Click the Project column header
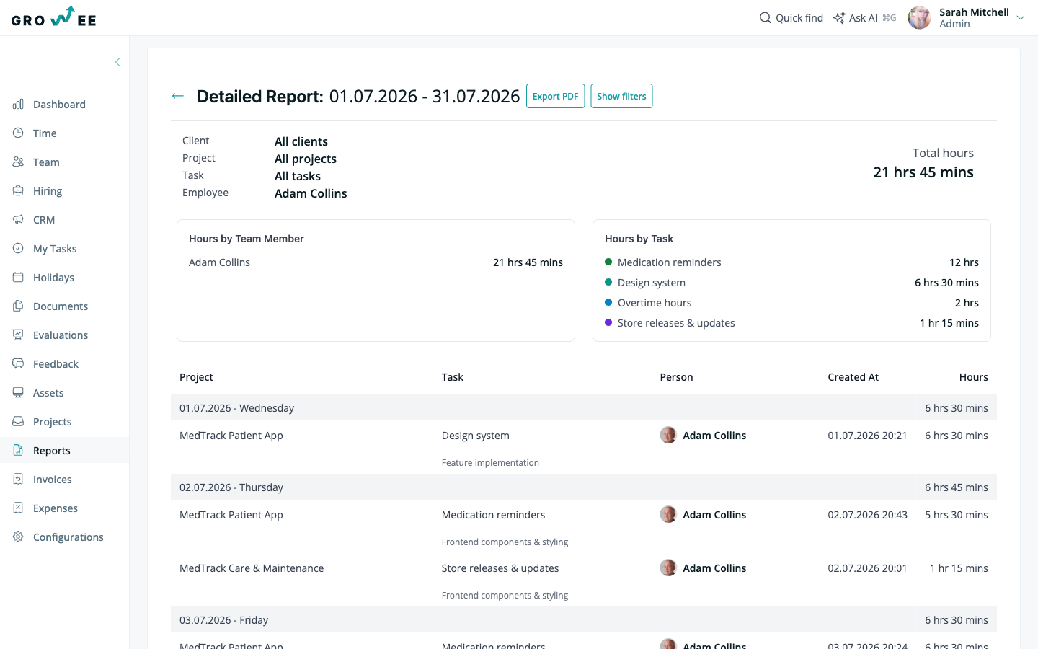Image resolution: width=1038 pixels, height=649 pixels. (x=196, y=377)
